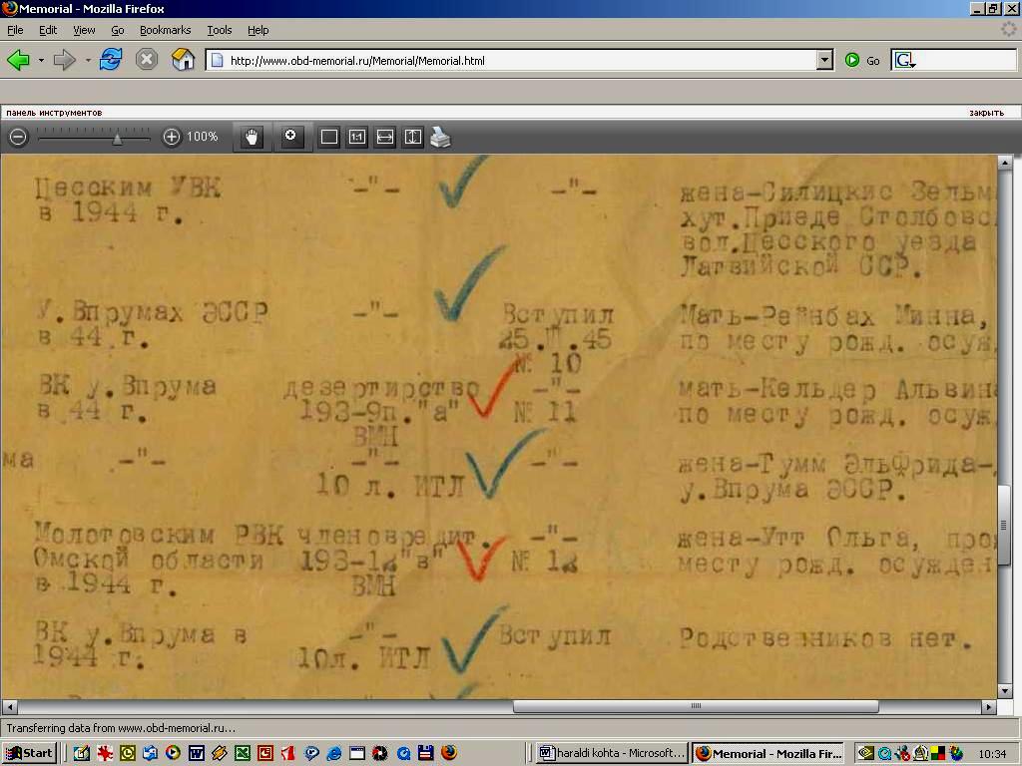Click the zoom out minus button
Screen dimensions: 1022x766
coord(18,138)
